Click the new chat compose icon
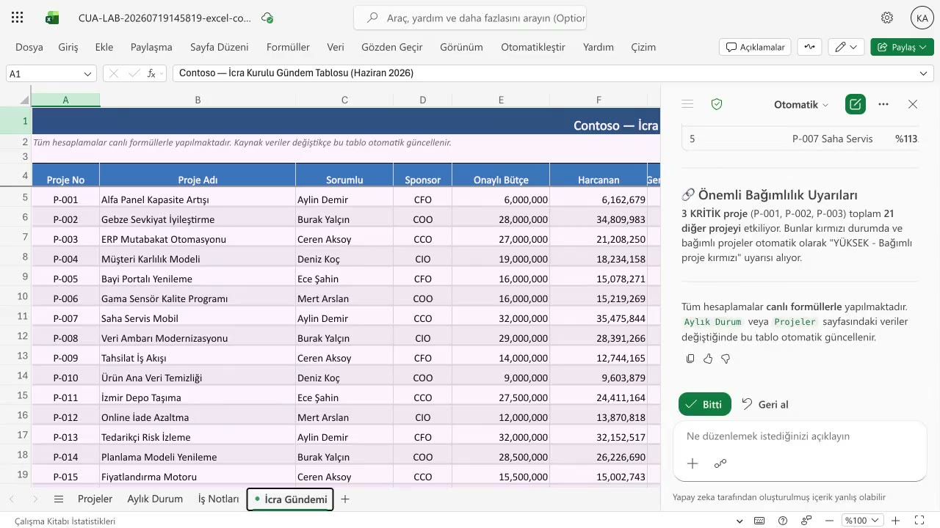Screen dimensions: 940x528 pos(855,104)
